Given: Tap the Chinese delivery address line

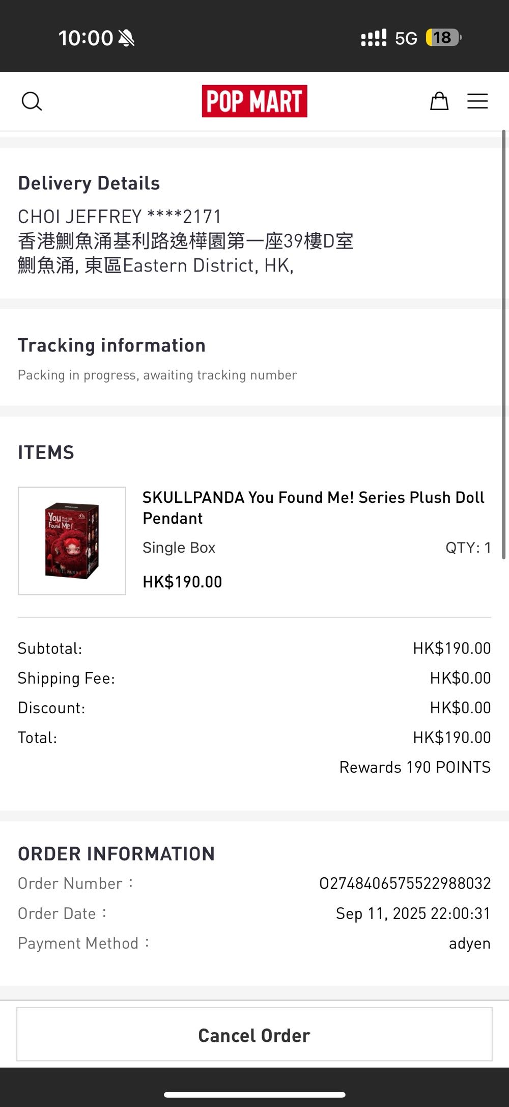Looking at the screenshot, I should pos(186,241).
